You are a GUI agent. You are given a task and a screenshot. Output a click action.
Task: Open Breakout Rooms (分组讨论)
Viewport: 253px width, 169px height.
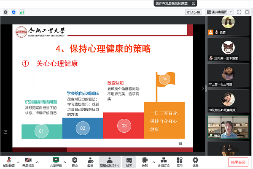163,161
